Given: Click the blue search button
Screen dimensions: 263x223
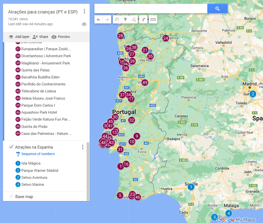Looking at the screenshot, I should click(x=217, y=9).
